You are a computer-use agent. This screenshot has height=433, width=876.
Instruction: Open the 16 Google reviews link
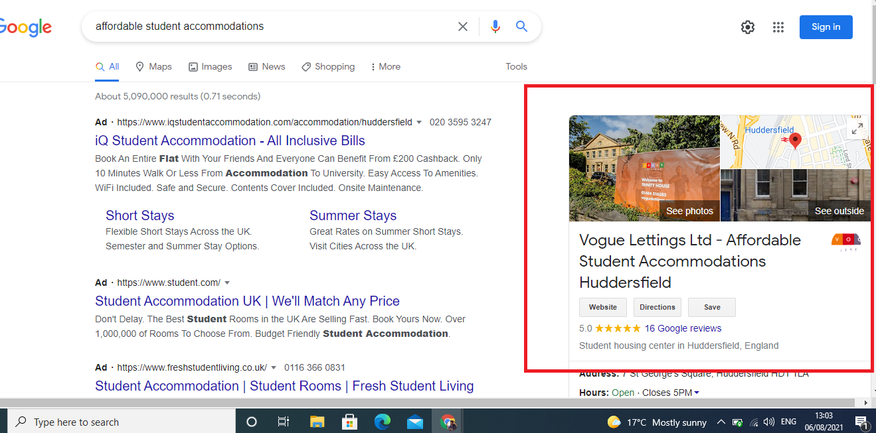click(683, 328)
